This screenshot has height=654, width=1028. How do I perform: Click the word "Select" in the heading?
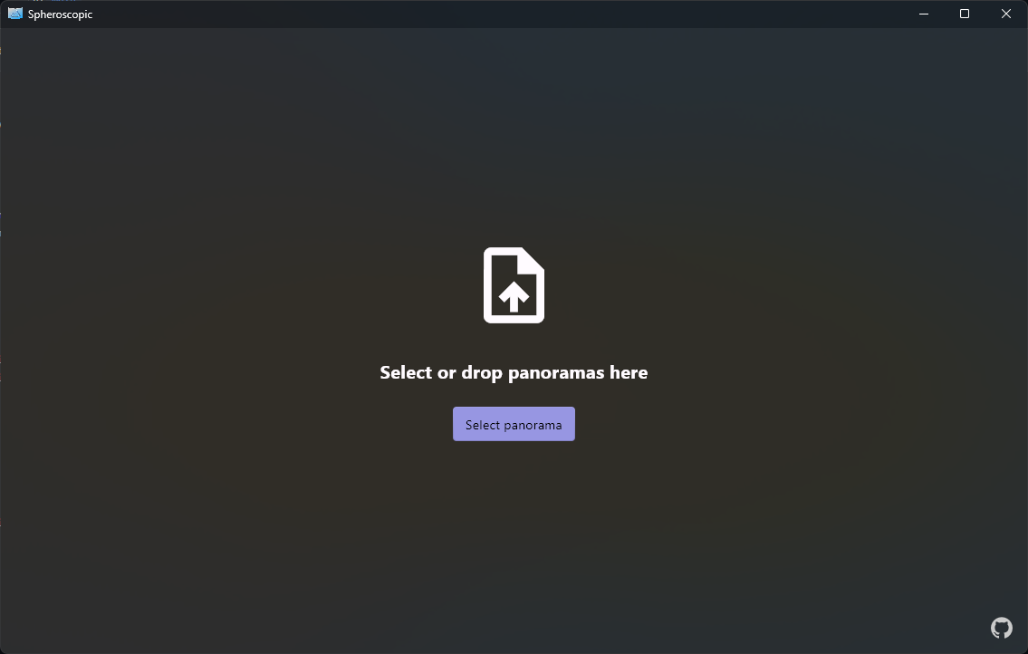click(x=406, y=372)
